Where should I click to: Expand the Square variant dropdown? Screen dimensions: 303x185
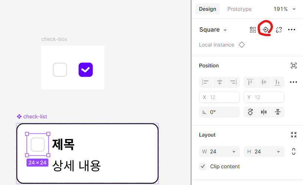click(225, 30)
